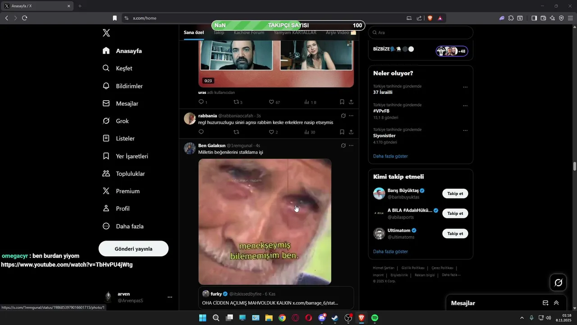Compose new message in Mesajlar drawer

click(x=545, y=303)
